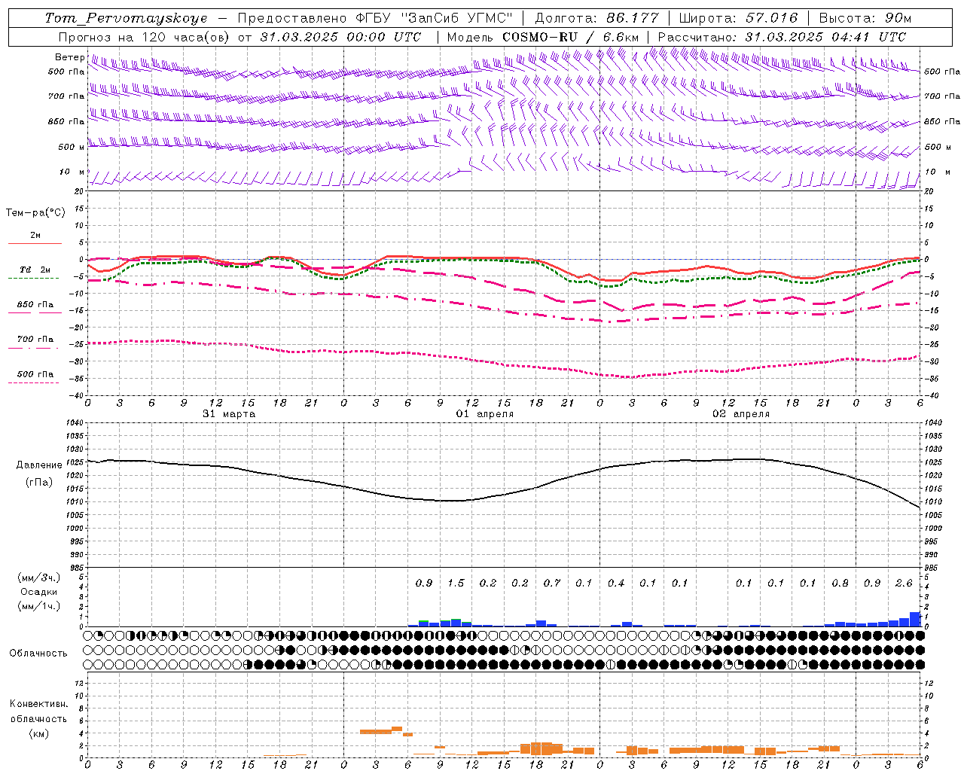Click the 'Долгота: 86.177' longitude value
This screenshot has width=964, height=771.
pos(596,18)
